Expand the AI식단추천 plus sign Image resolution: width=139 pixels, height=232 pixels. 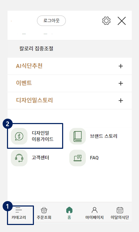pos(121,66)
